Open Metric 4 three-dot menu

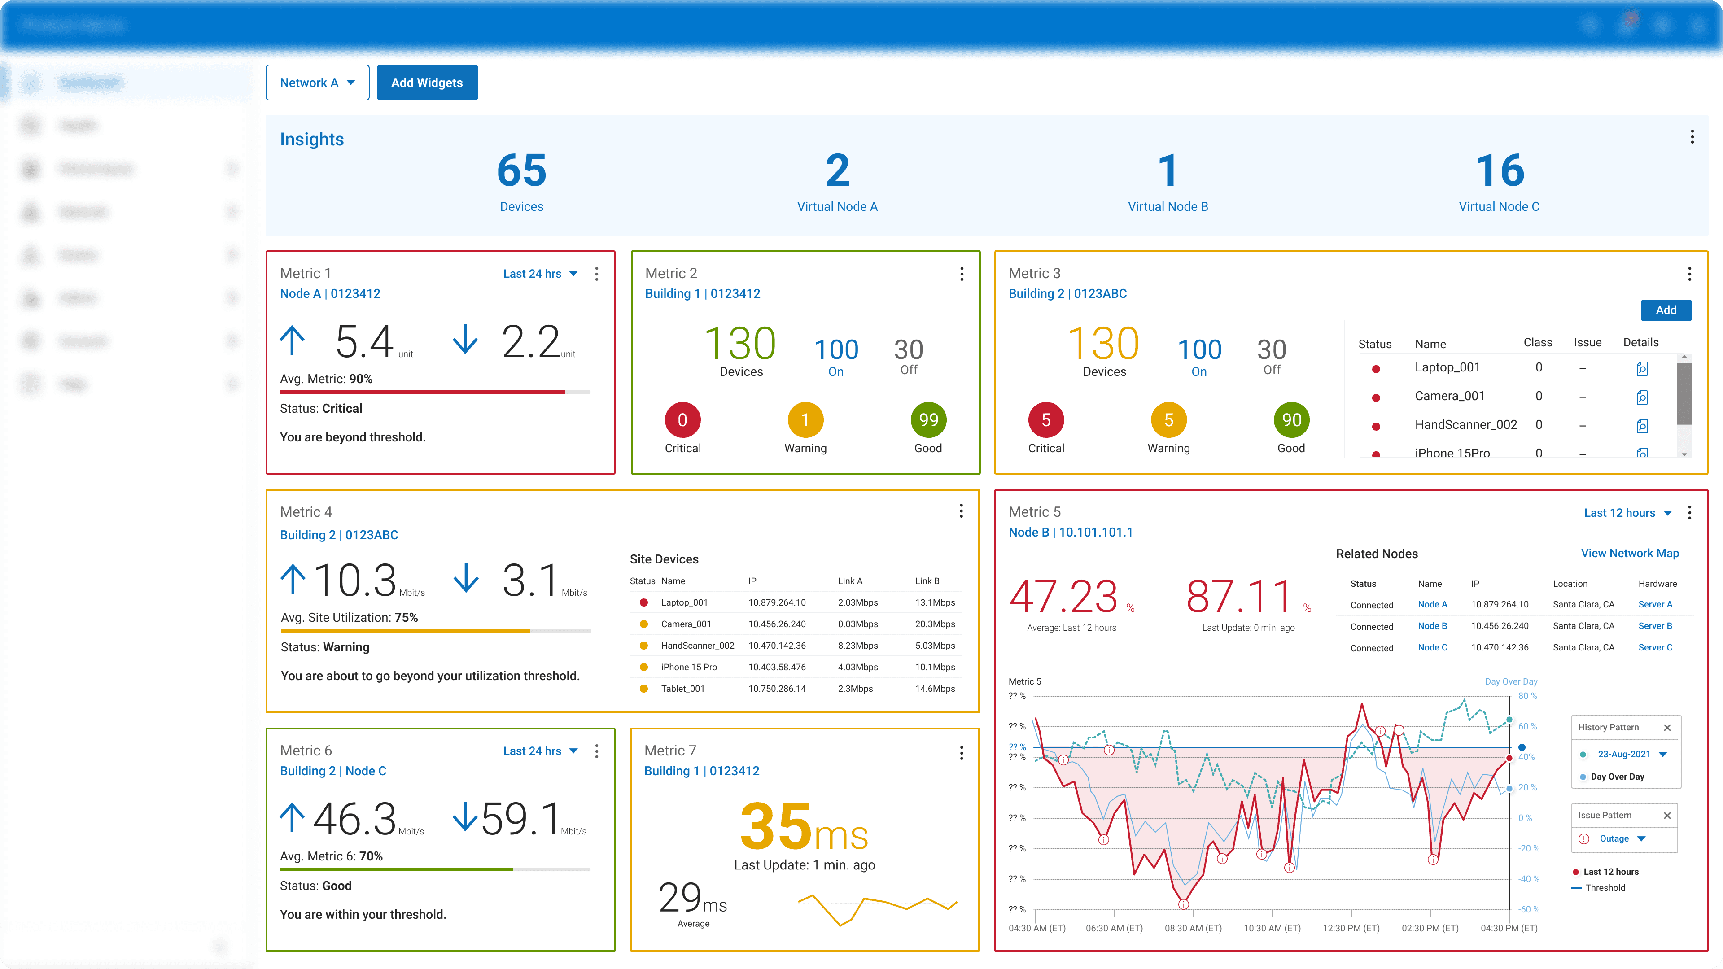click(961, 511)
